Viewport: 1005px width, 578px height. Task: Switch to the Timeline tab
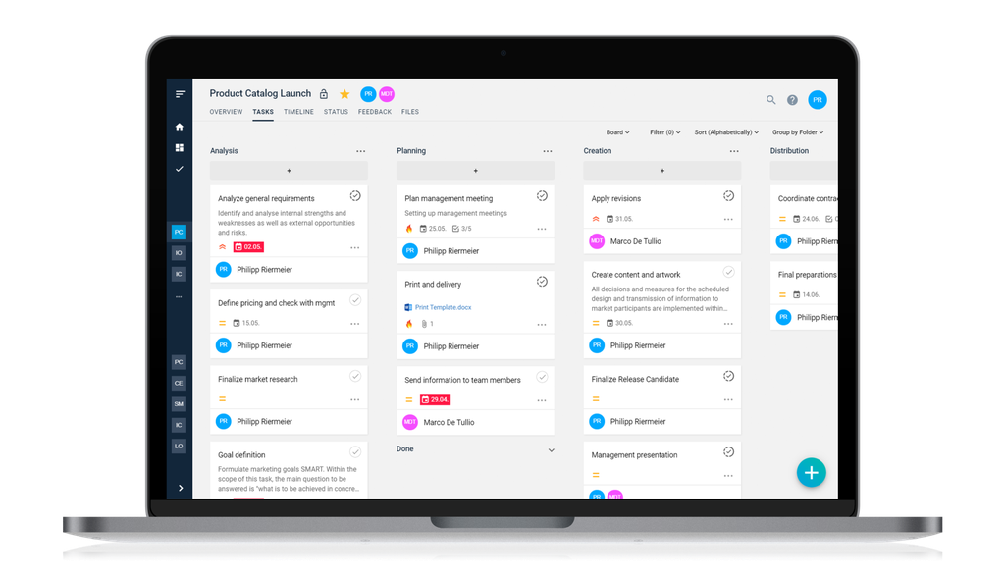[298, 112]
